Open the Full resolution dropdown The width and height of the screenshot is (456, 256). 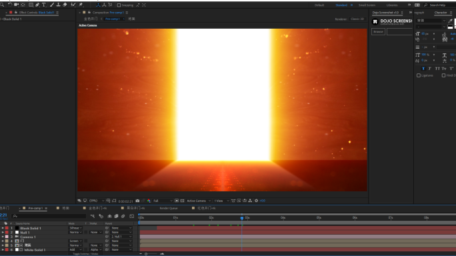(x=163, y=201)
